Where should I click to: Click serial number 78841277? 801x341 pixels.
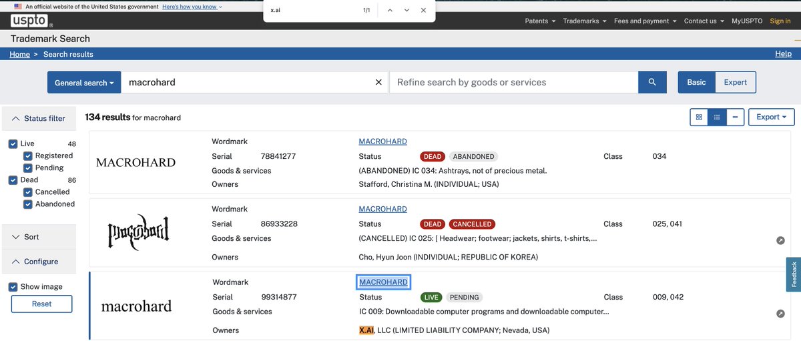[x=278, y=156]
